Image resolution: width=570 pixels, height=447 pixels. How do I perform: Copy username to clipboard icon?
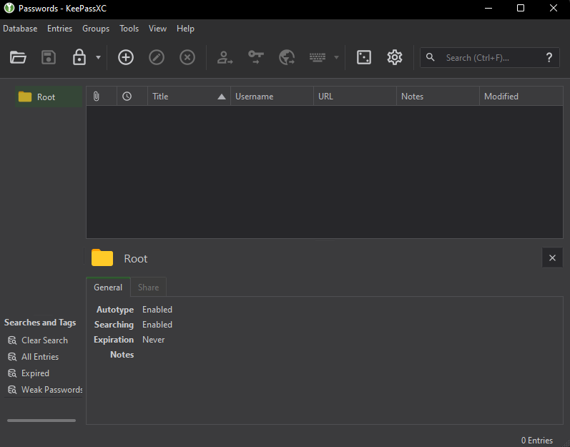tap(225, 57)
